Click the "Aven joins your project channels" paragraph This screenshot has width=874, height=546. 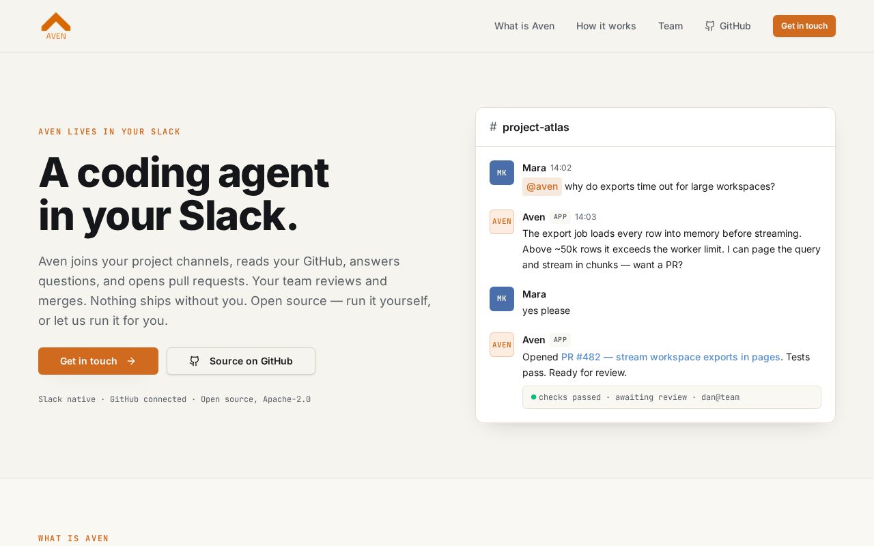(x=235, y=291)
